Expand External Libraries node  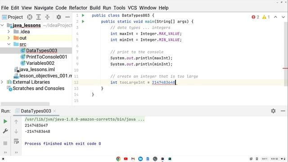(x=2, y=82)
